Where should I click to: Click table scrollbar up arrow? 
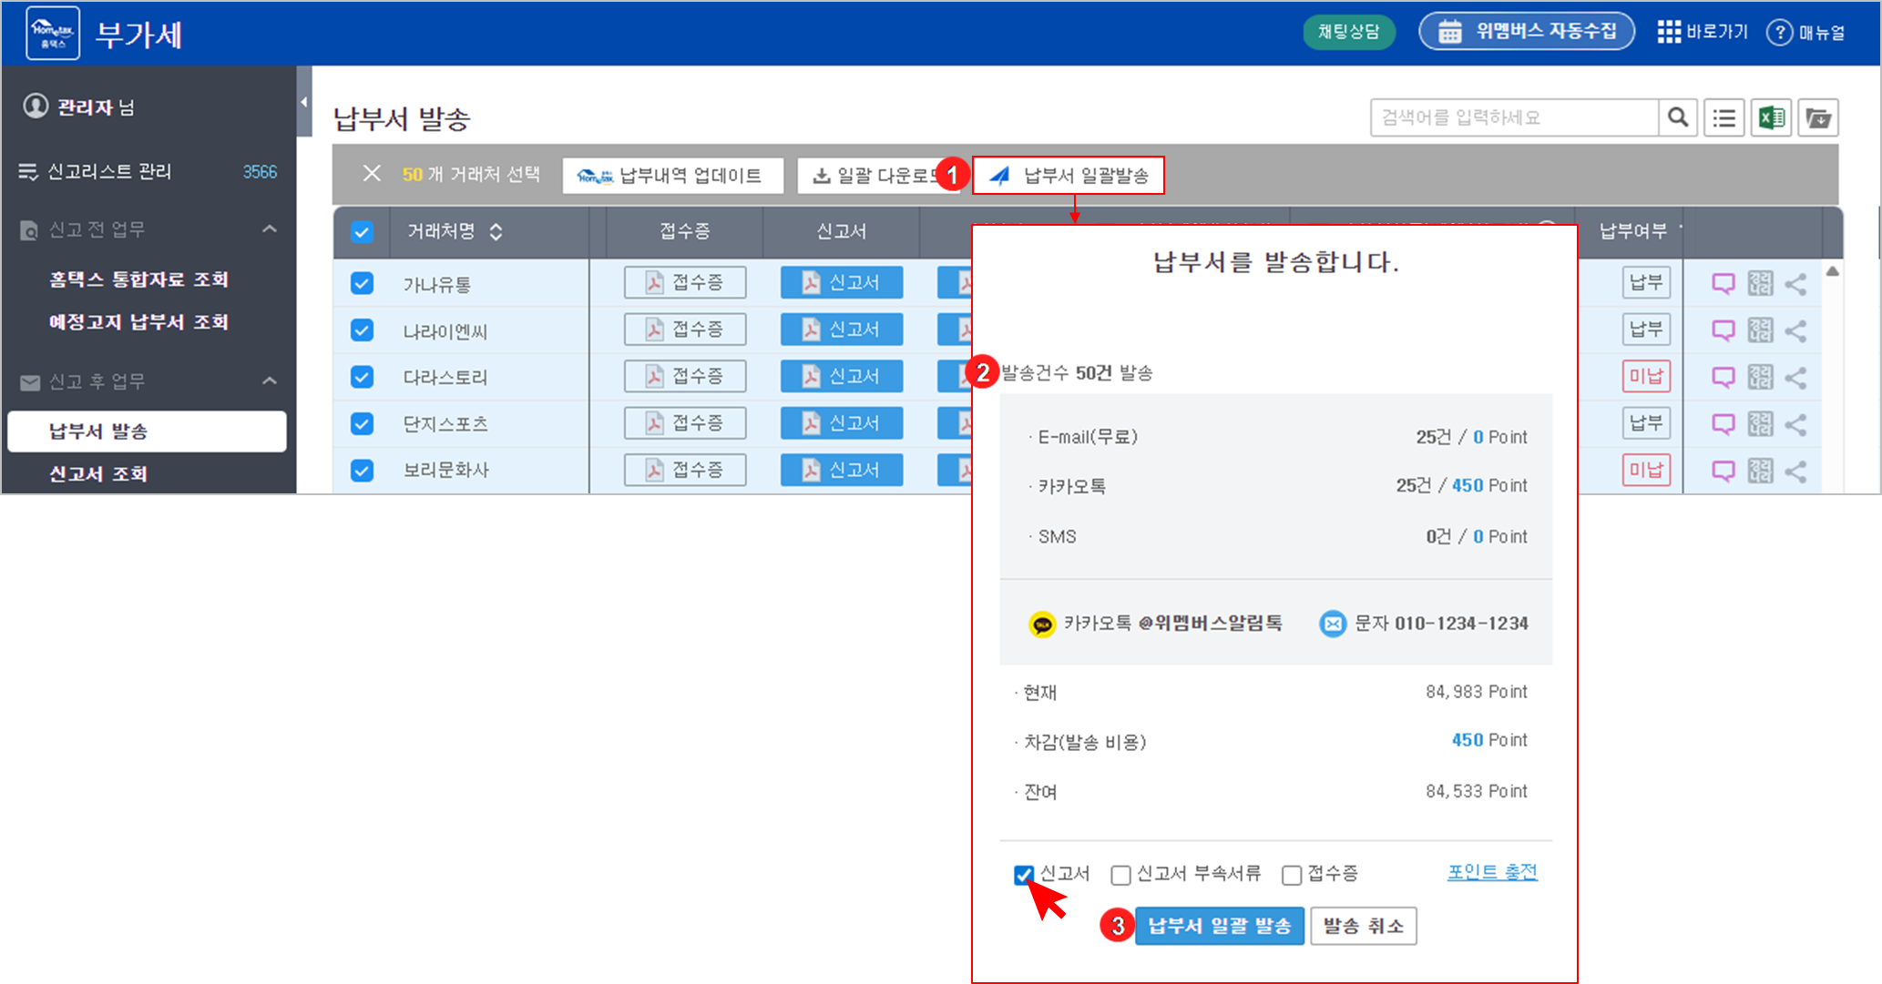click(x=1832, y=271)
